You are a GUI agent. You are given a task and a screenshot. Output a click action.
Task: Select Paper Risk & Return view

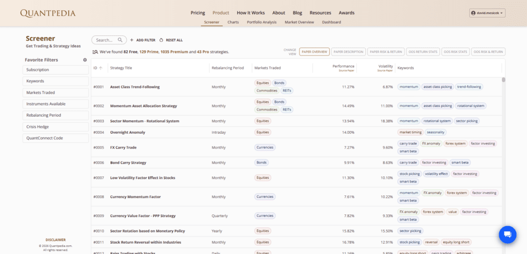point(386,52)
